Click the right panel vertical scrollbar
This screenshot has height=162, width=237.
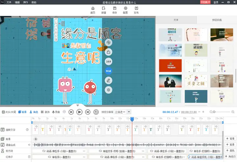236,76
